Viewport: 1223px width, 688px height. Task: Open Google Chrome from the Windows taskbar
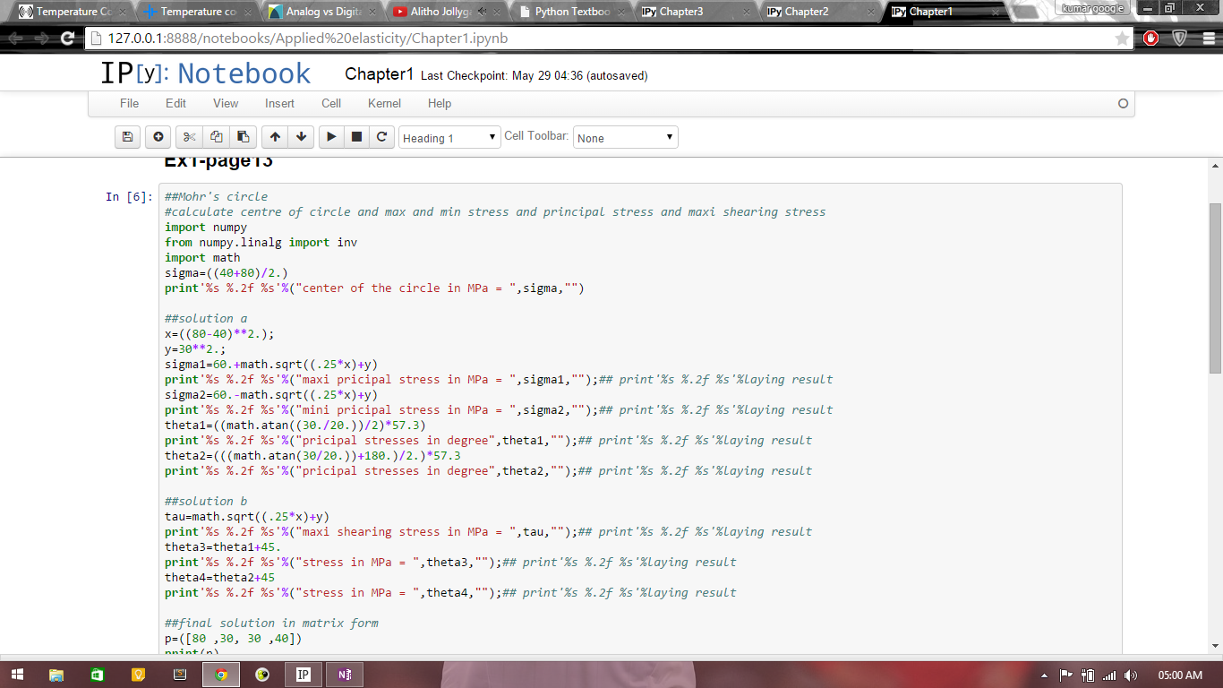[x=221, y=675]
